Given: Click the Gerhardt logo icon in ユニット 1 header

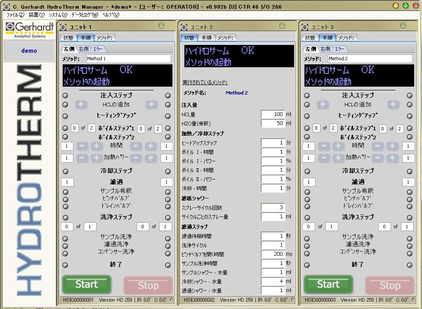Looking at the screenshot, I should pyautogui.click(x=63, y=27).
